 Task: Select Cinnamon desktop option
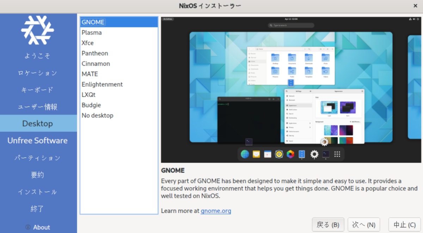[x=119, y=64]
